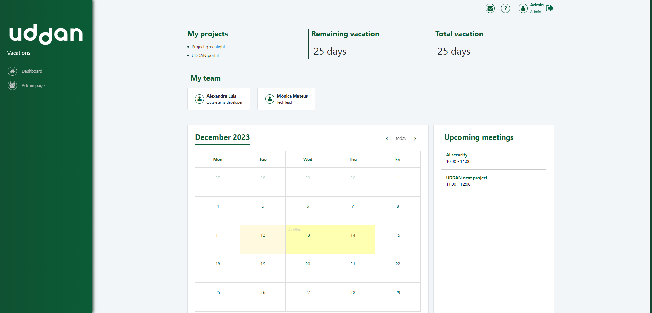
Task: Open the Admin user profile icon
Action: [x=523, y=8]
